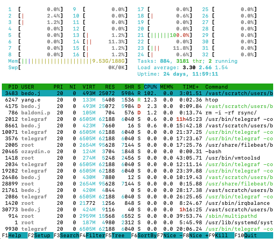Sort by the PID column header
The height and width of the screenshot is (239, 275).
13,87
